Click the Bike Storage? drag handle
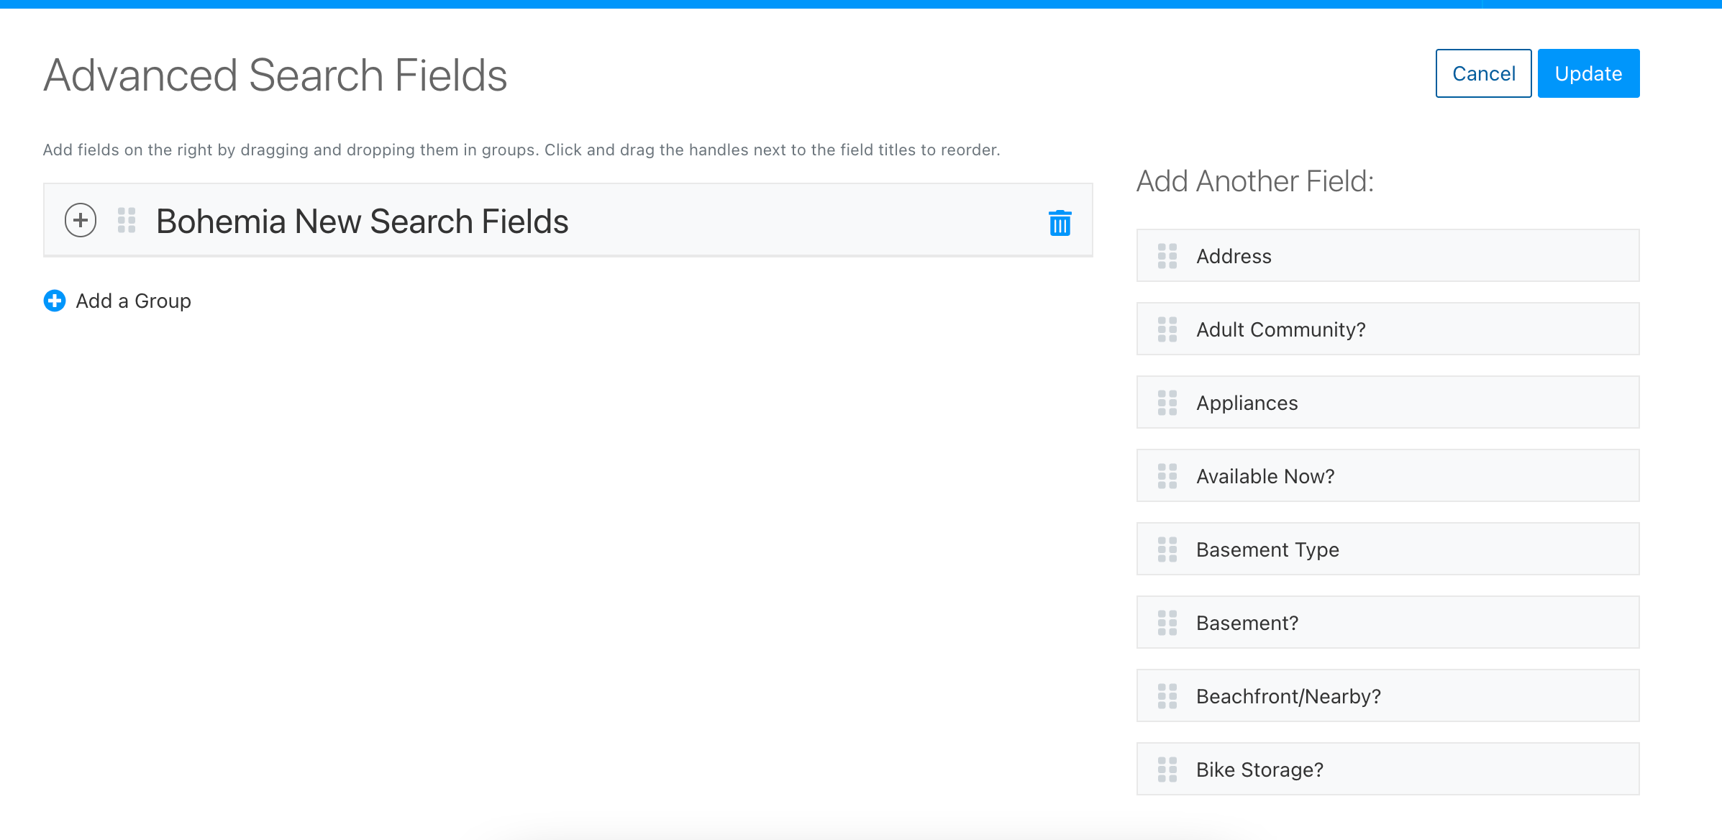1722x840 pixels. tap(1167, 770)
